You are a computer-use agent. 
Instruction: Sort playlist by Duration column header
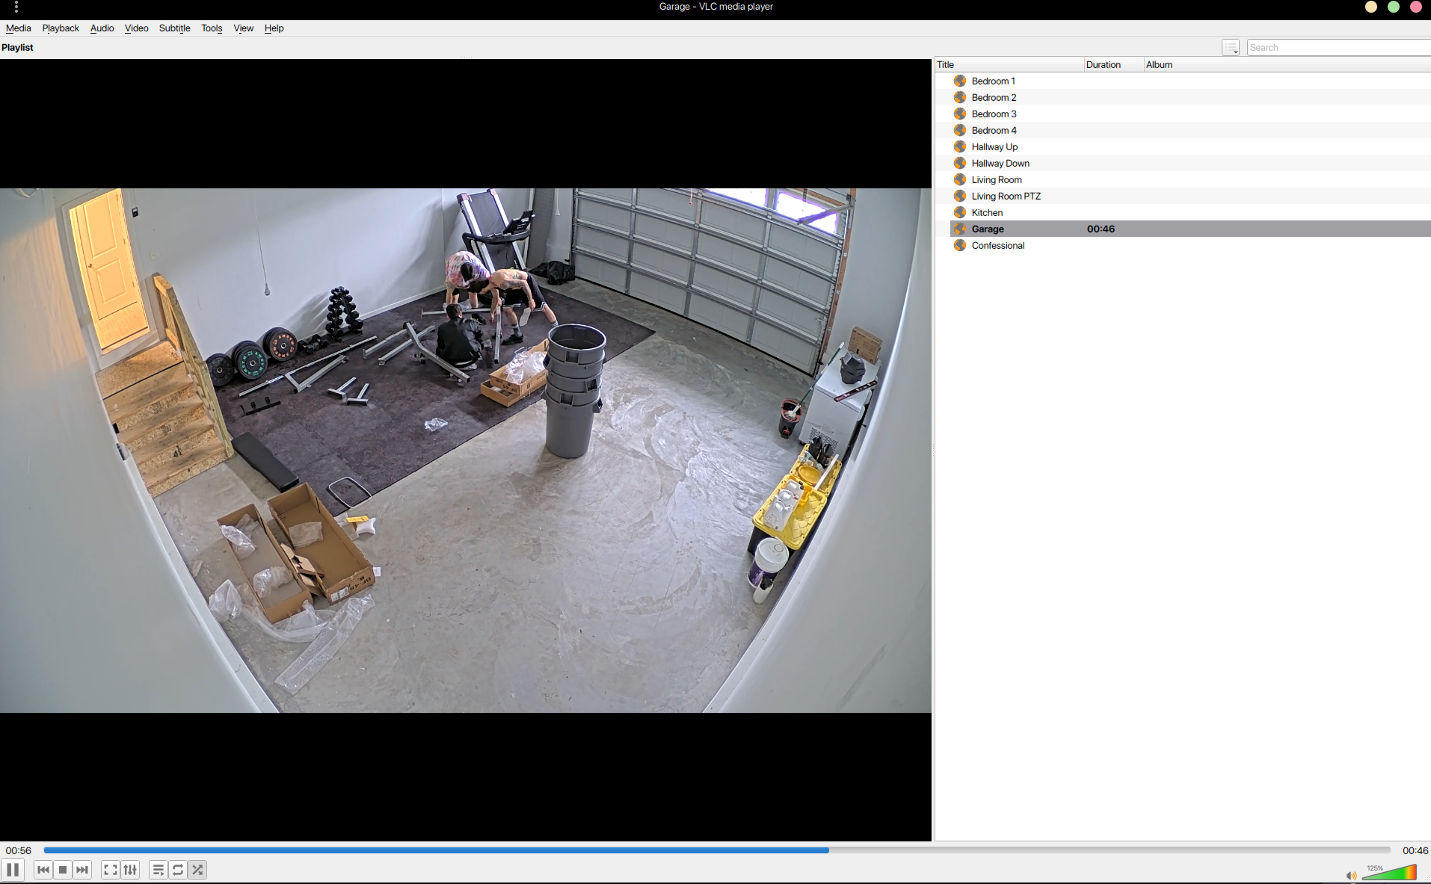click(x=1113, y=65)
